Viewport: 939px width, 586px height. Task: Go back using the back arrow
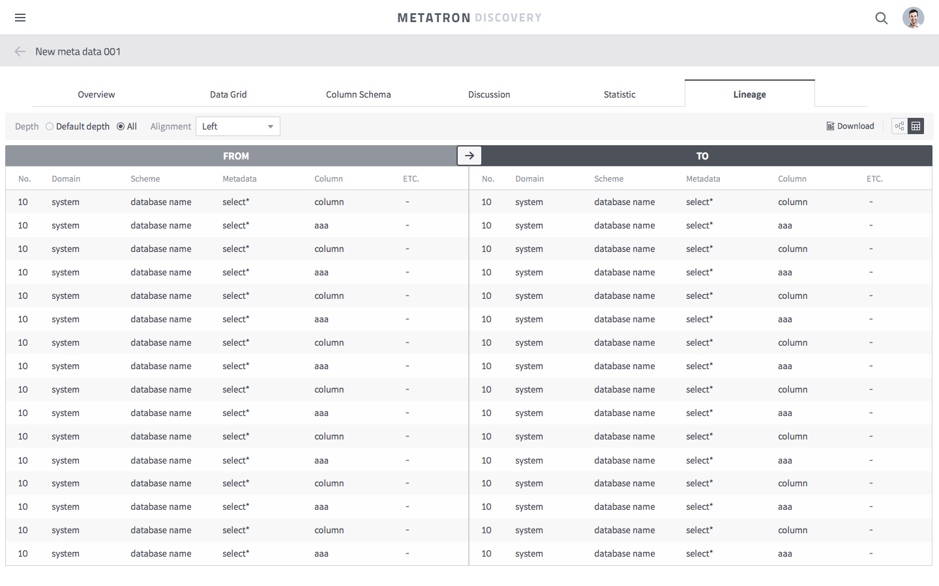tap(20, 51)
